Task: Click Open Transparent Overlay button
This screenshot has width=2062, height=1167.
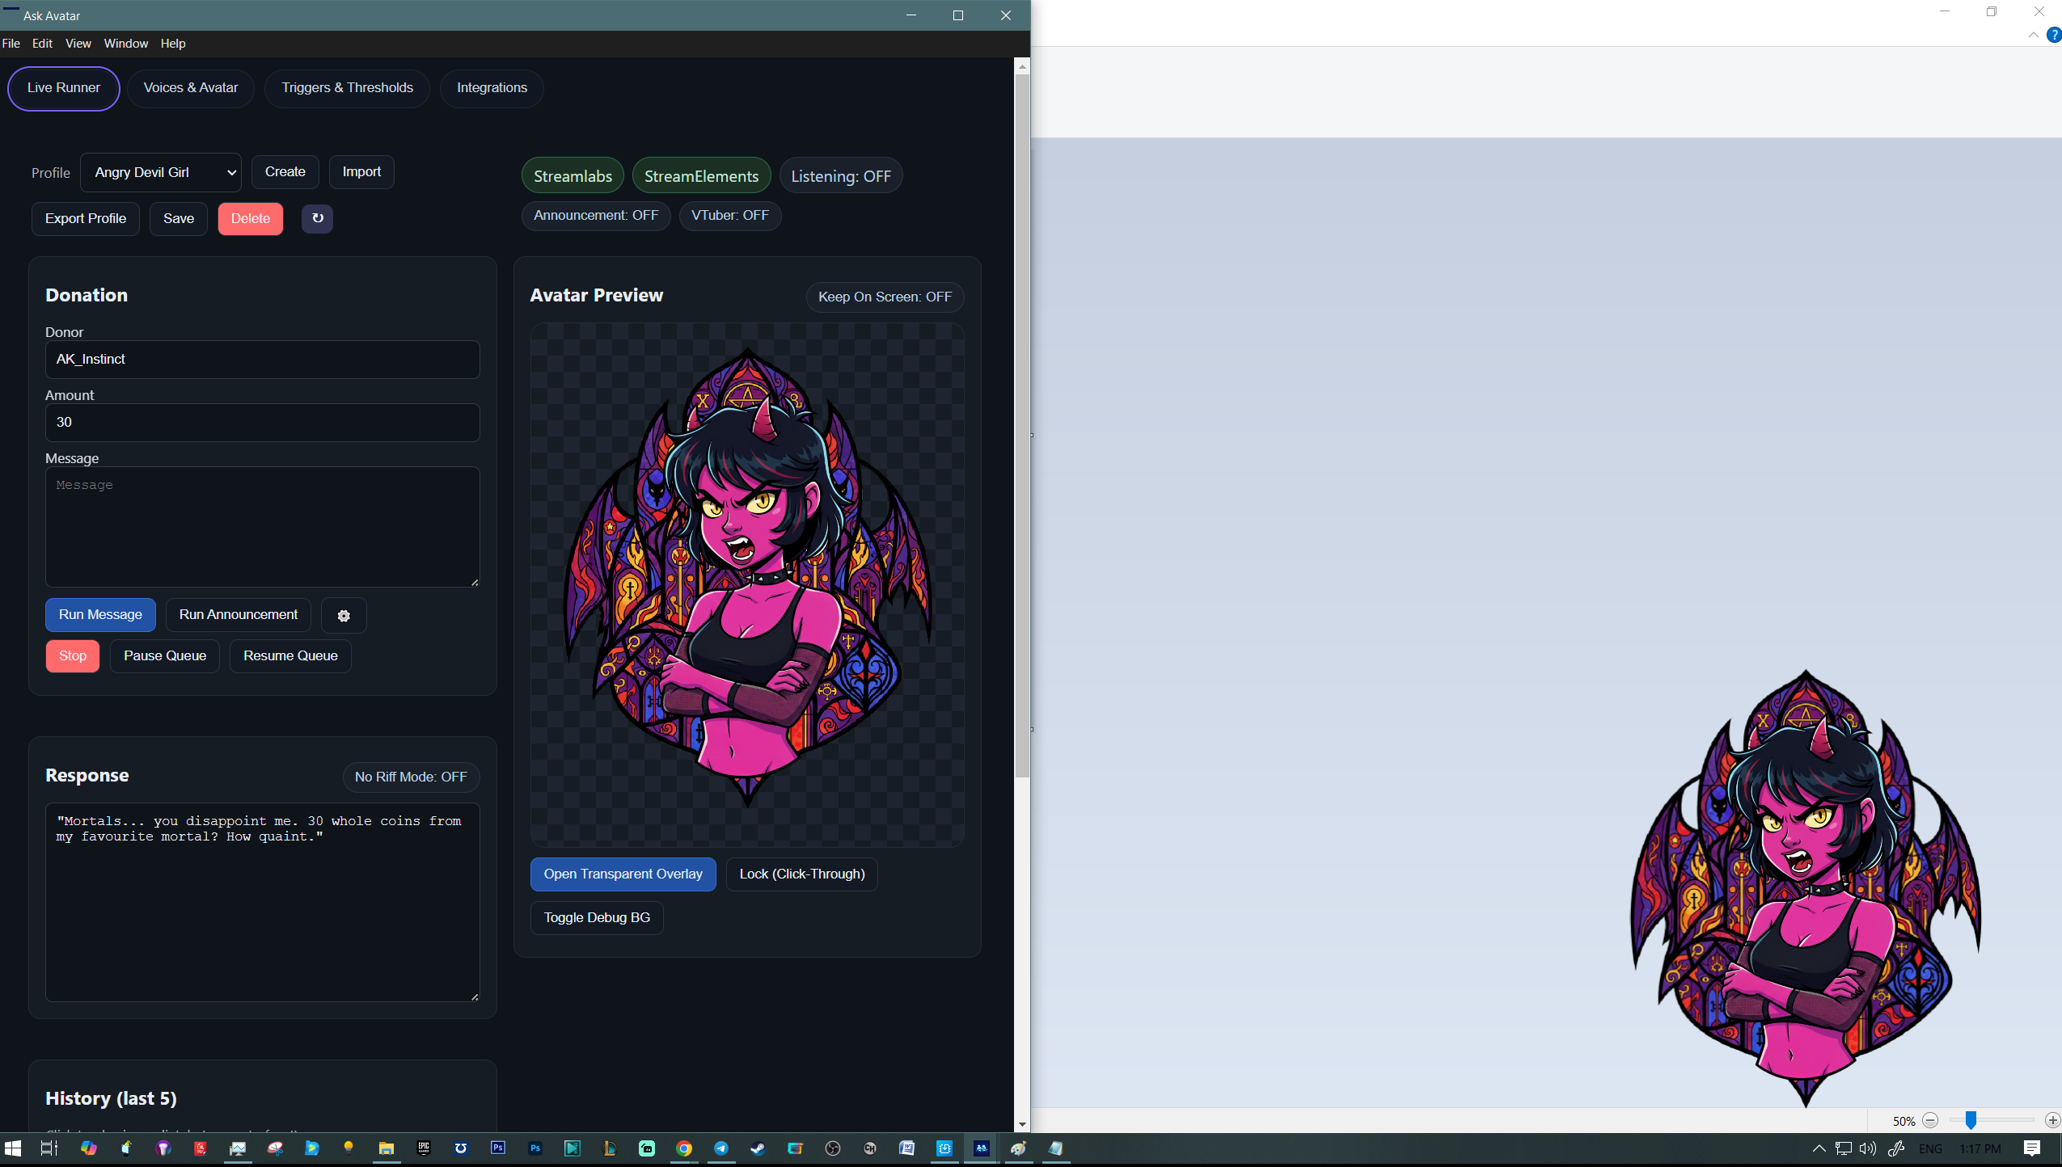Action: click(x=623, y=874)
